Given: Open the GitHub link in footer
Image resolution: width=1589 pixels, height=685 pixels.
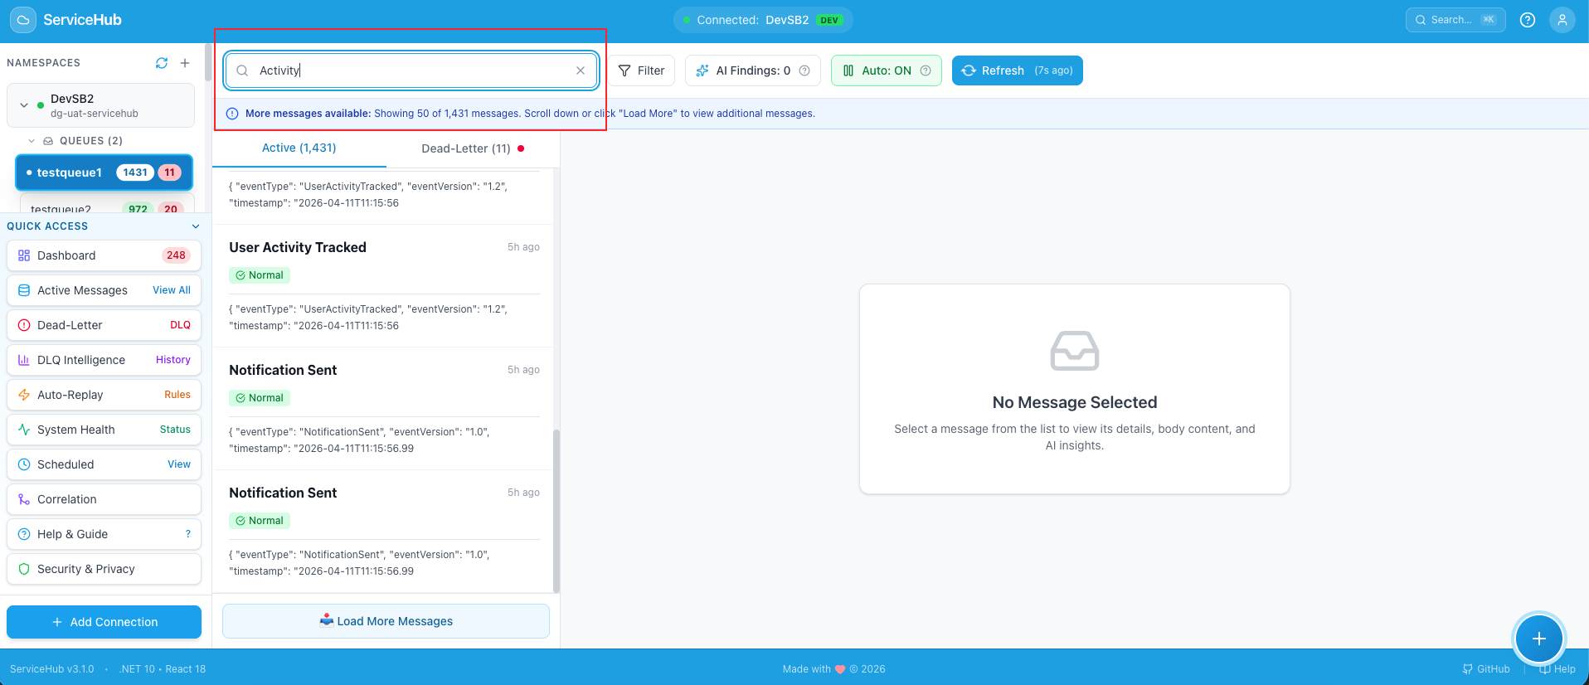Looking at the screenshot, I should (1486, 669).
